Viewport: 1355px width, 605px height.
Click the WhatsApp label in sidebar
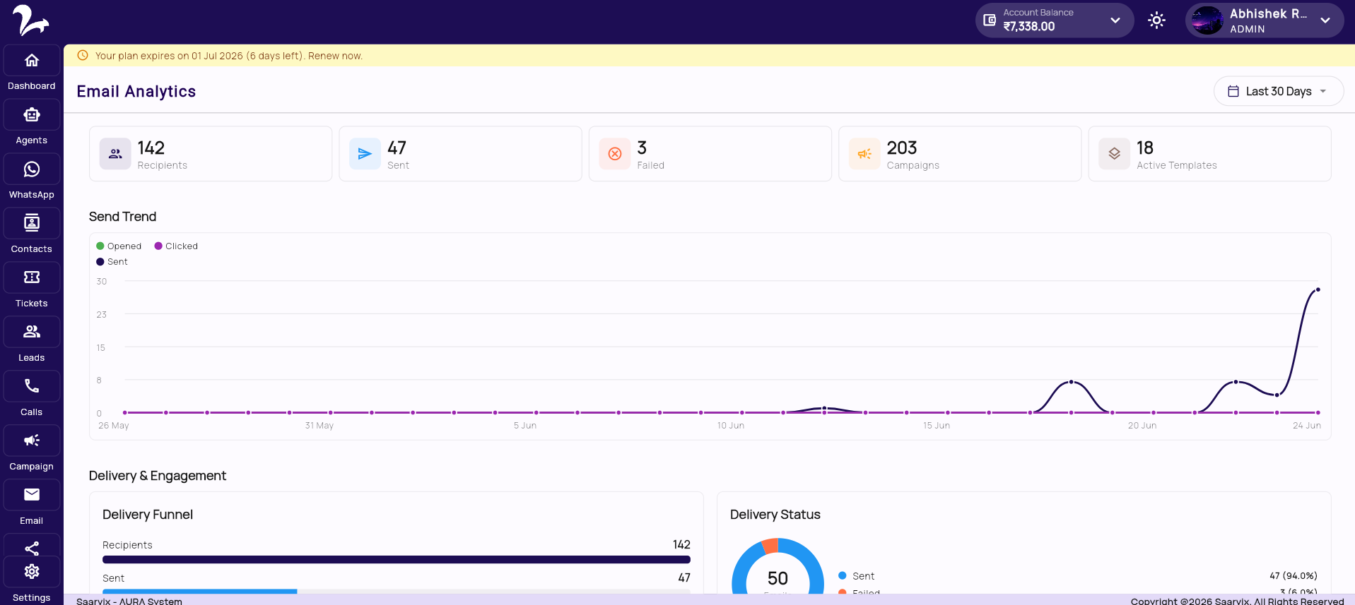click(x=32, y=195)
